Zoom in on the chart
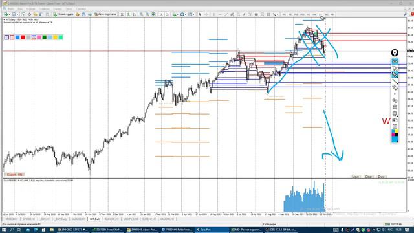 (142, 14)
